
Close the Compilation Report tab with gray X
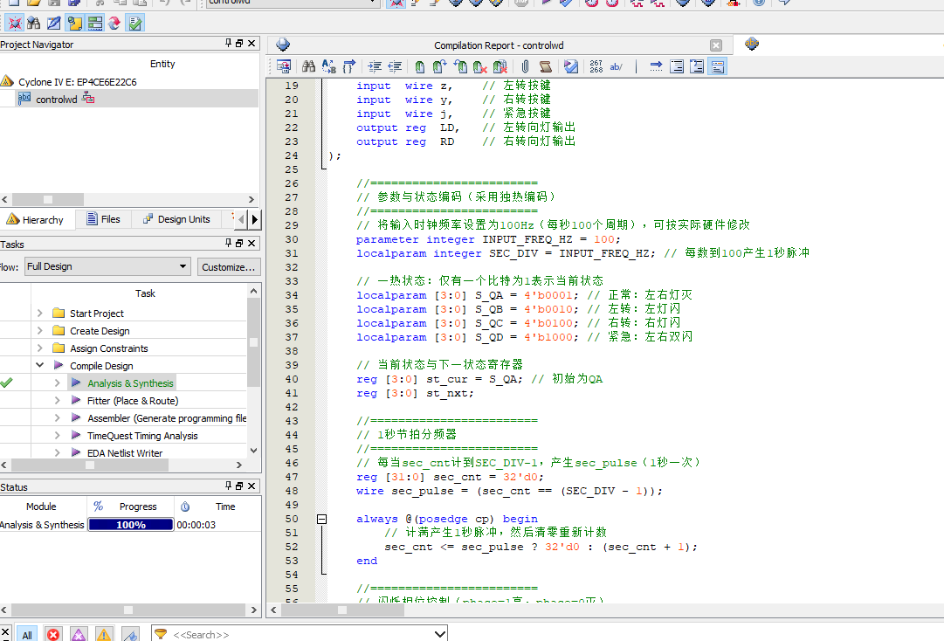[x=716, y=45]
